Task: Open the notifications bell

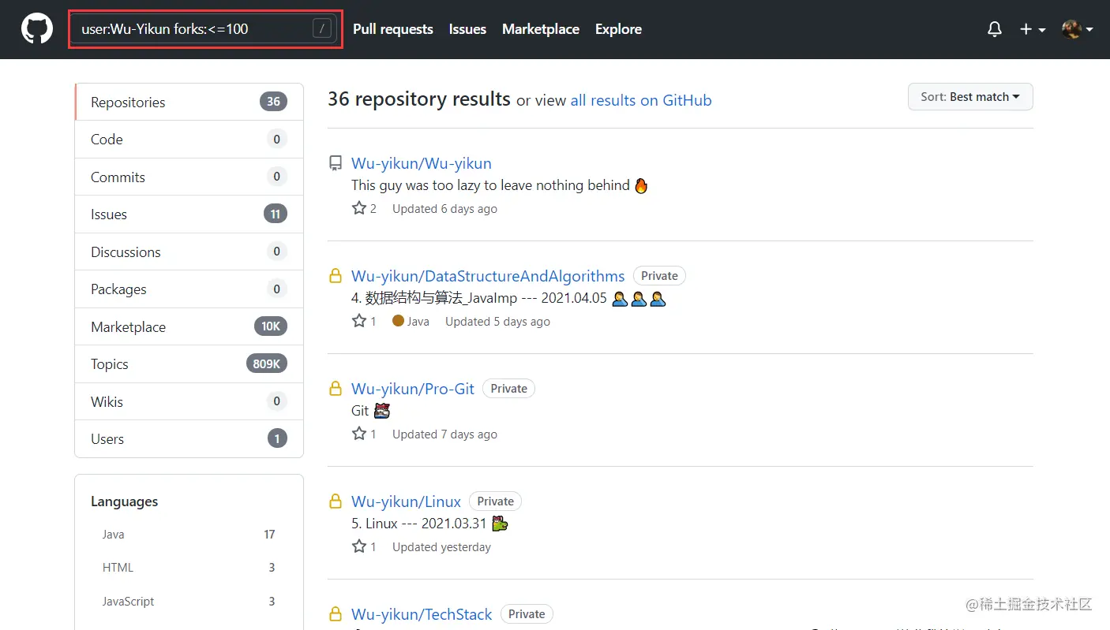Action: pos(995,29)
